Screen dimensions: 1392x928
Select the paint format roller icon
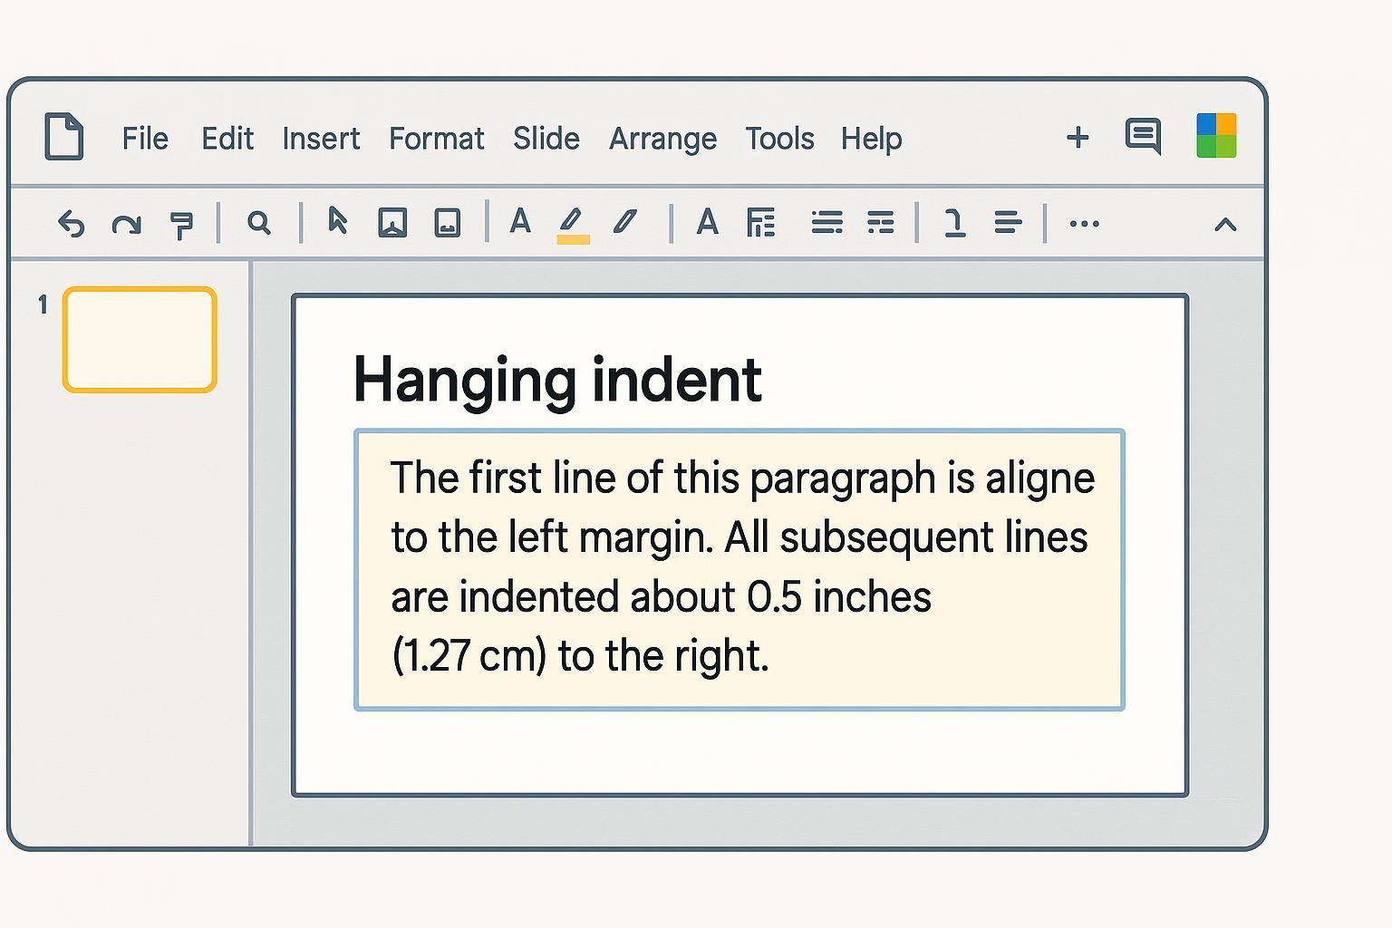pyautogui.click(x=182, y=224)
